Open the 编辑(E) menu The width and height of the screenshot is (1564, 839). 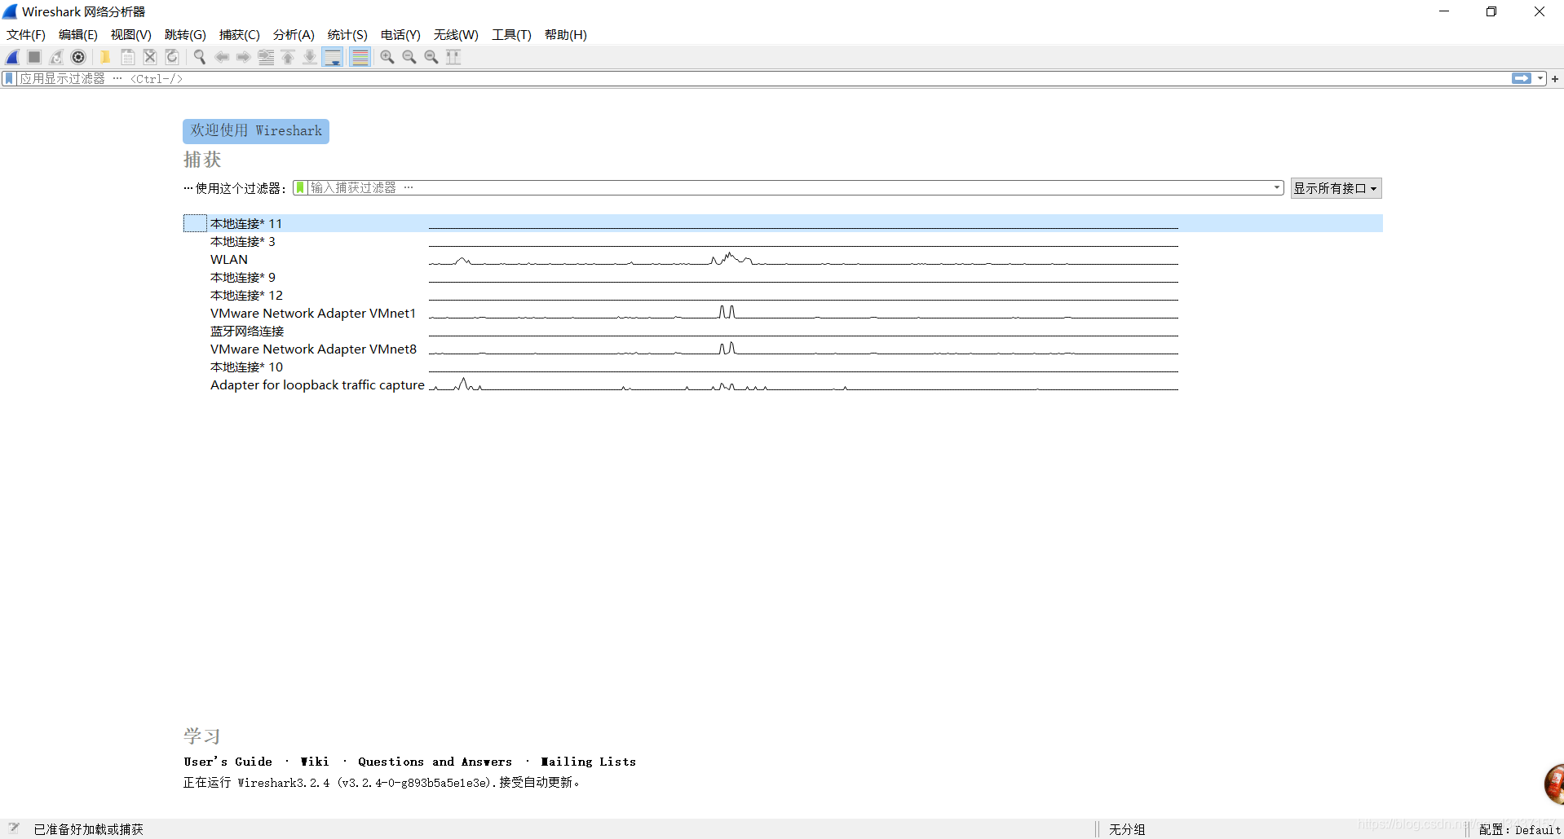tap(78, 35)
